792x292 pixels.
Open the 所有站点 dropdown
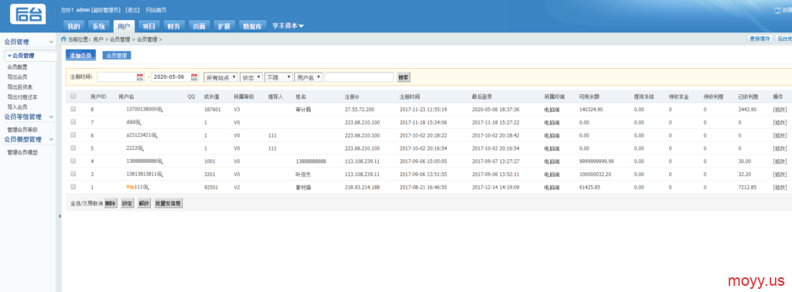220,78
